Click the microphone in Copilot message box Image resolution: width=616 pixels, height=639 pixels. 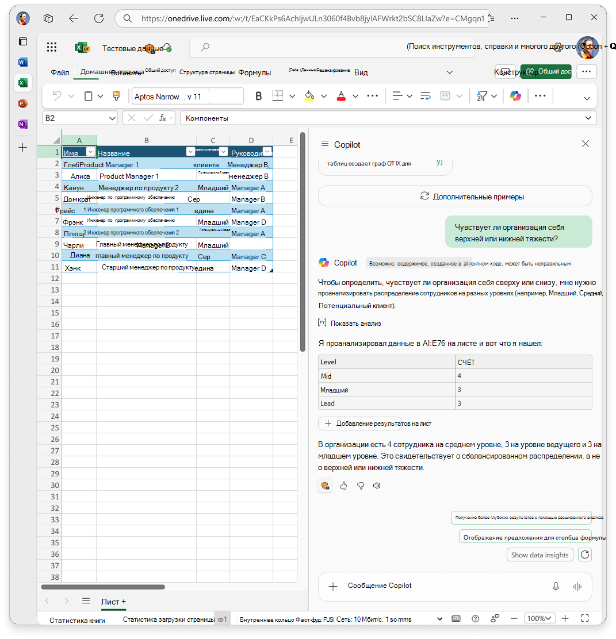pyautogui.click(x=556, y=587)
